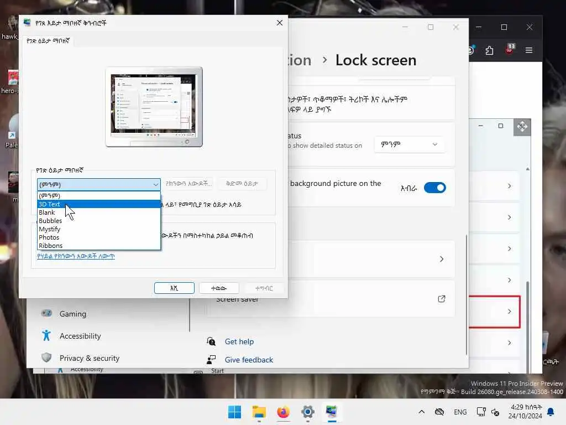Screen dimensions: 566x425
Task: Click the OK button እሺ
Action: click(x=174, y=288)
